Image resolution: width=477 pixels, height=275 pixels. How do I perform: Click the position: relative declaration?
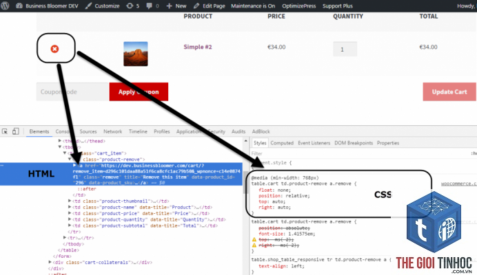284,196
